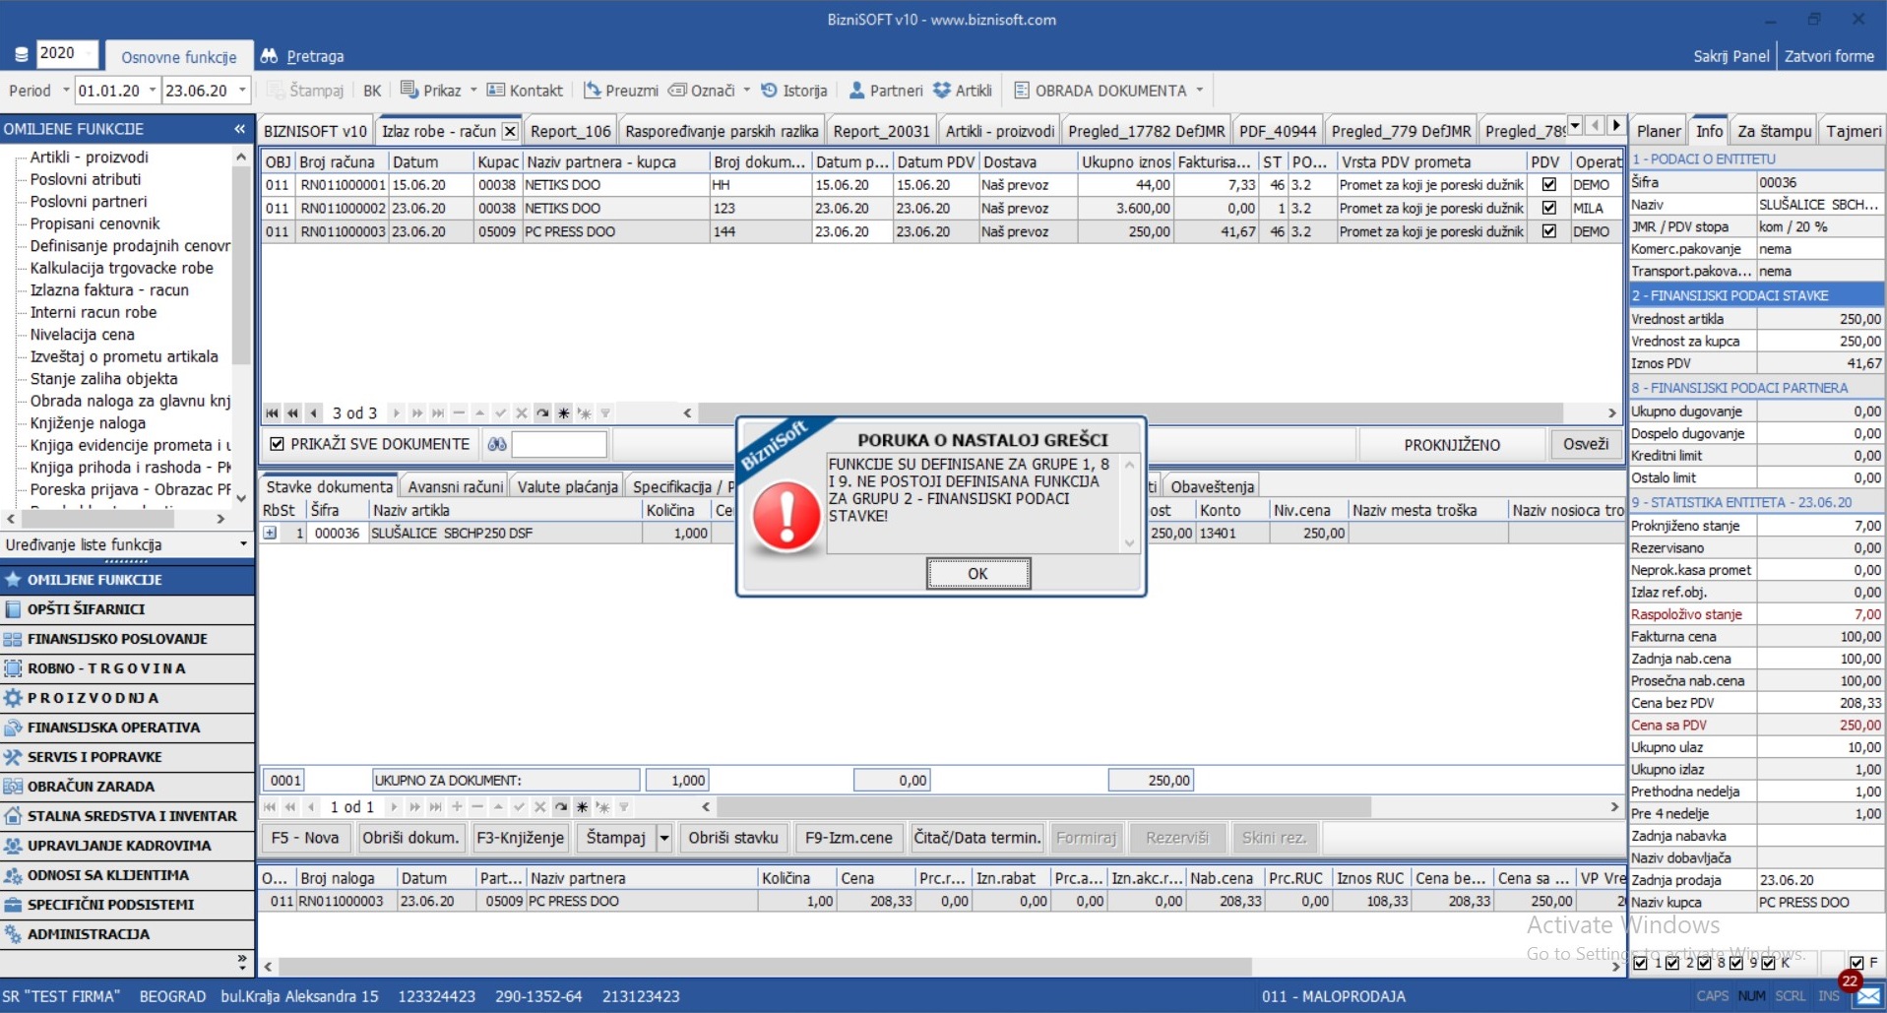
Task: Open PROIZVODNJA module with gear icon
Action: 127,698
